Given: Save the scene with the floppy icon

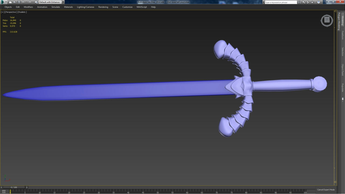Looking at the screenshot, I should tap(19, 2).
